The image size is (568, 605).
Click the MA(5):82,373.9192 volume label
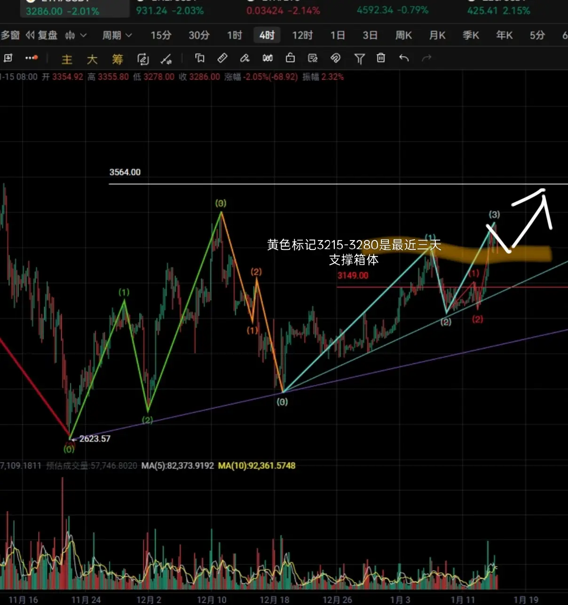point(178,466)
